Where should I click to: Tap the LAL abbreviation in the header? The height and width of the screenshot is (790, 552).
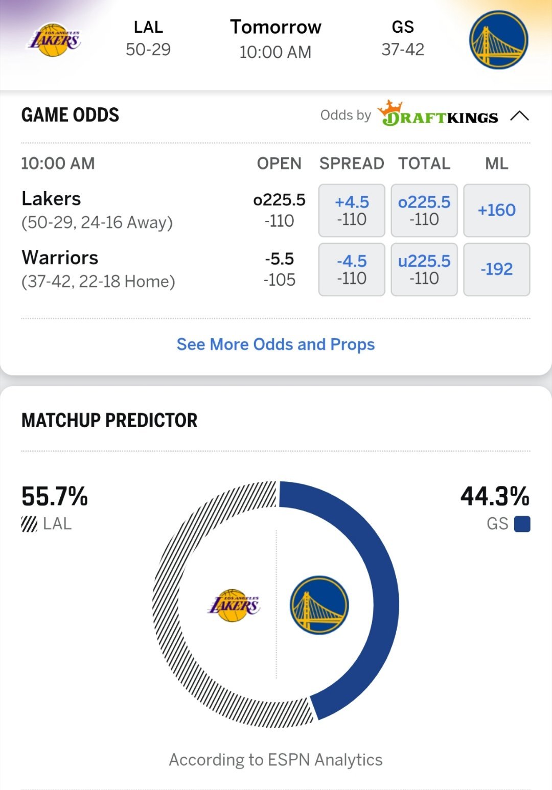point(148,27)
